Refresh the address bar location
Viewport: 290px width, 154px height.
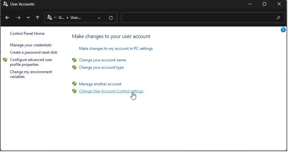pos(111,18)
